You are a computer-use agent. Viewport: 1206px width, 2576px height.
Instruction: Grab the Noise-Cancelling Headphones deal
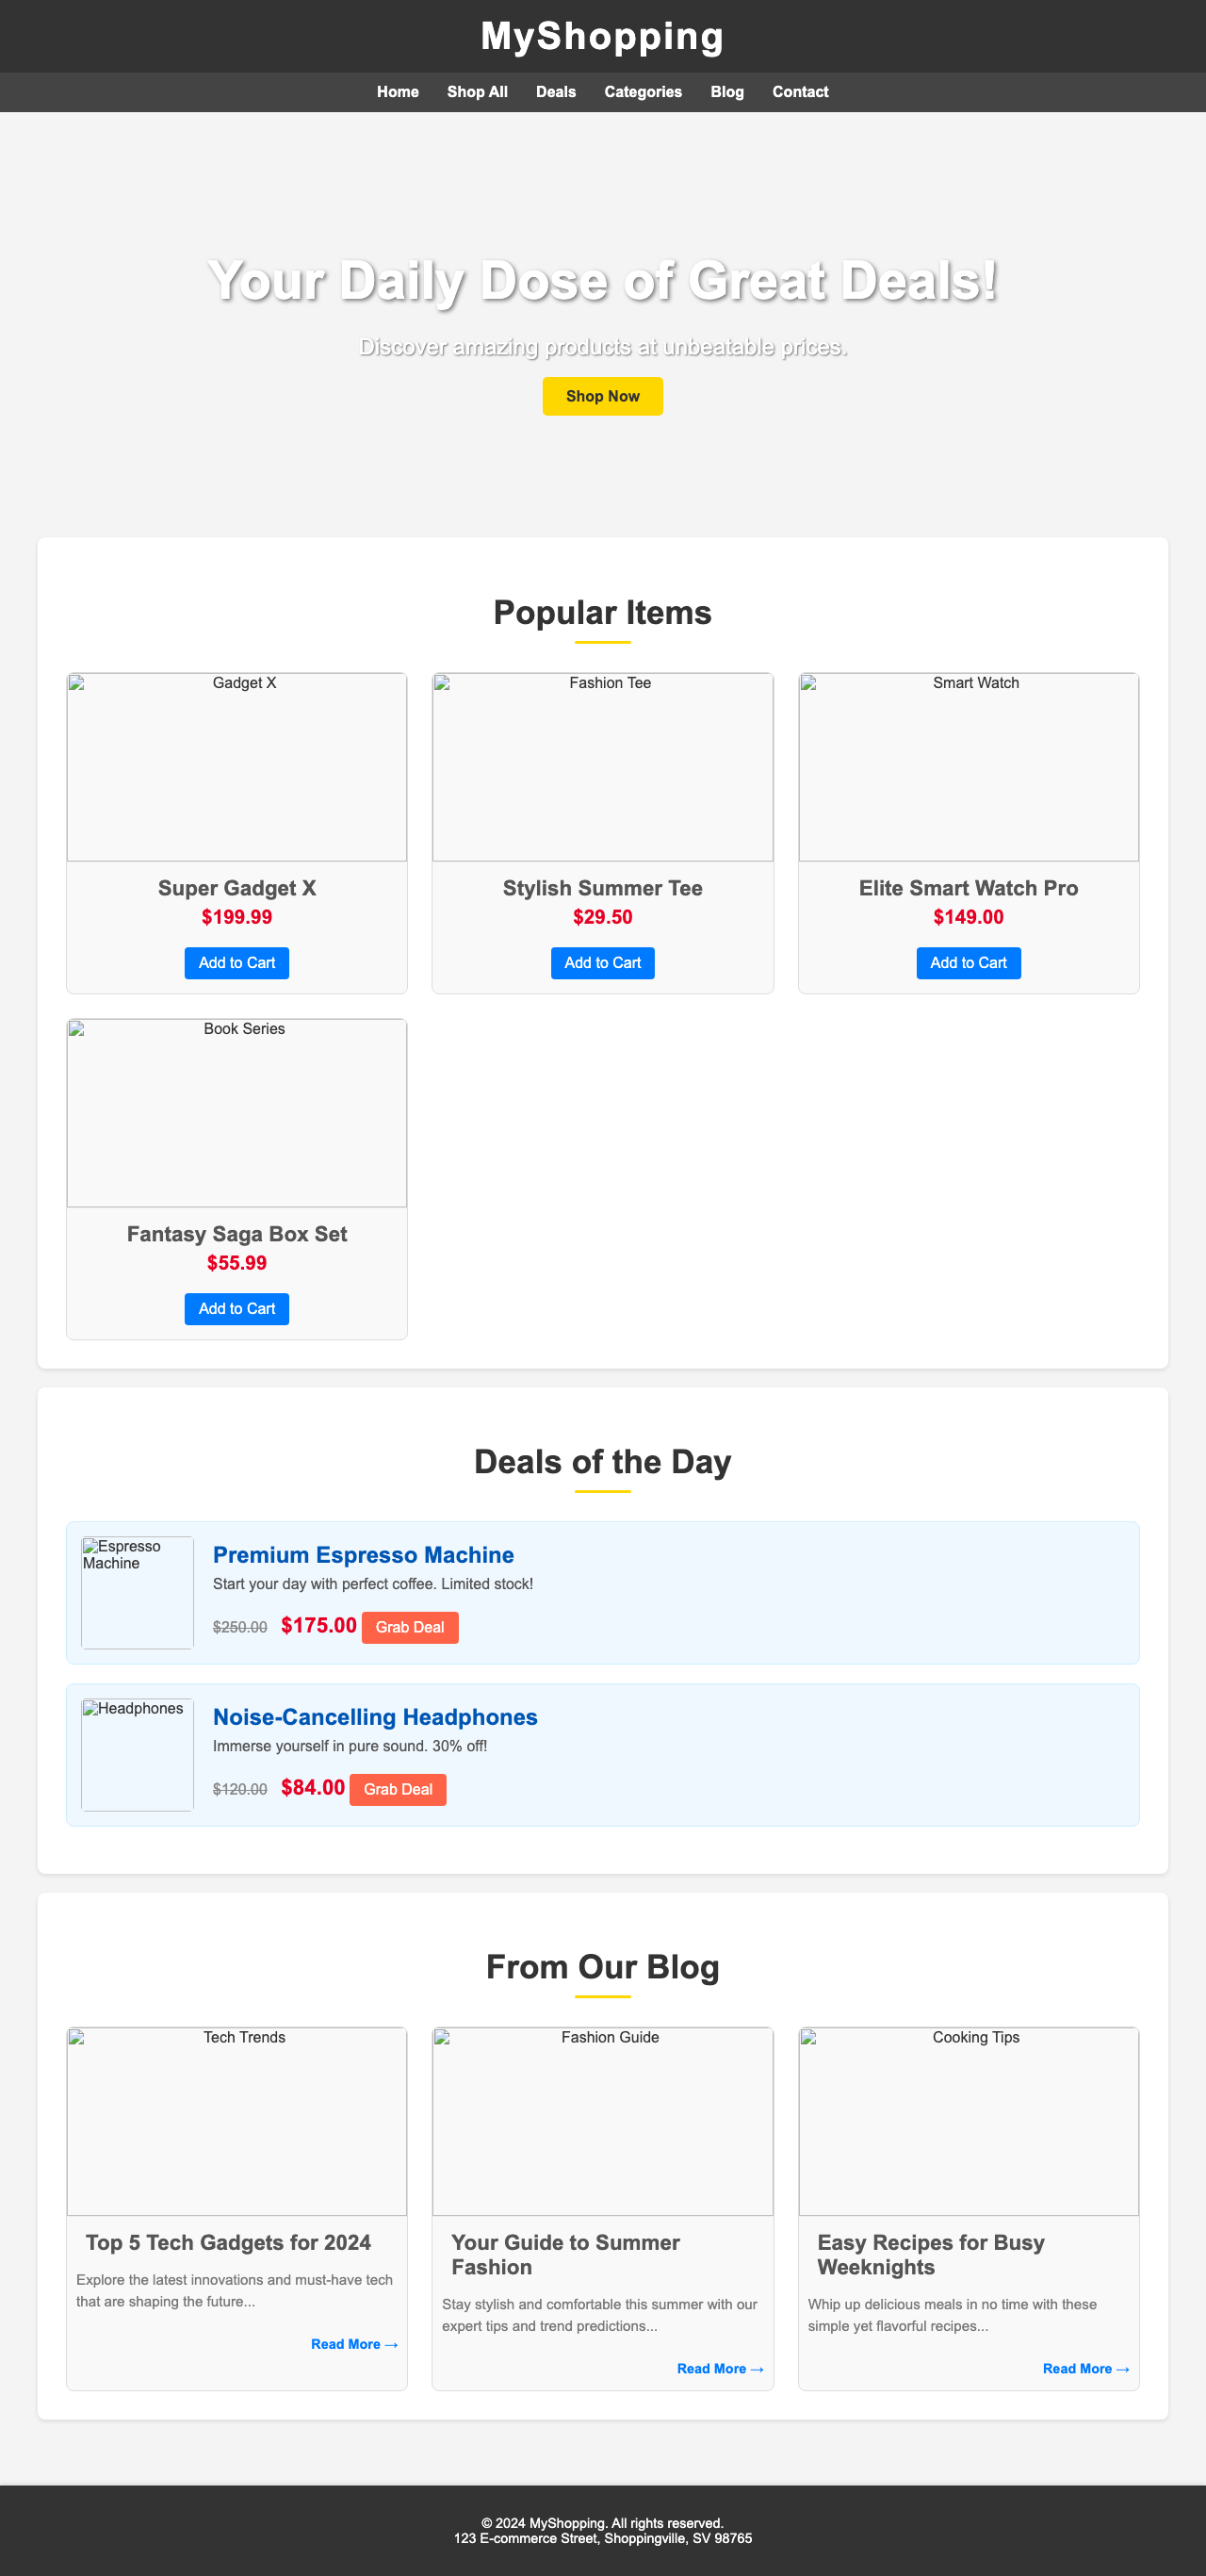(x=397, y=1789)
